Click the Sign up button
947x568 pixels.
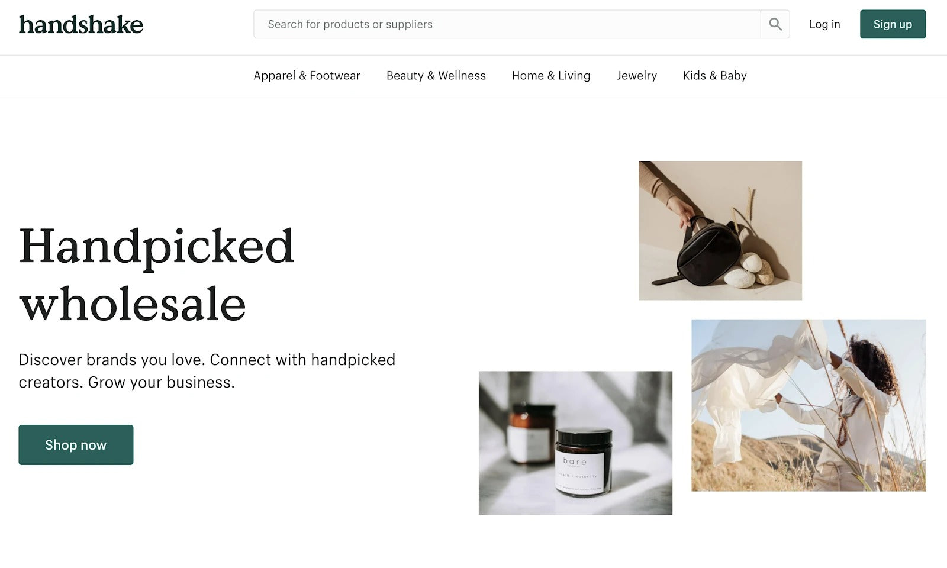tap(893, 24)
